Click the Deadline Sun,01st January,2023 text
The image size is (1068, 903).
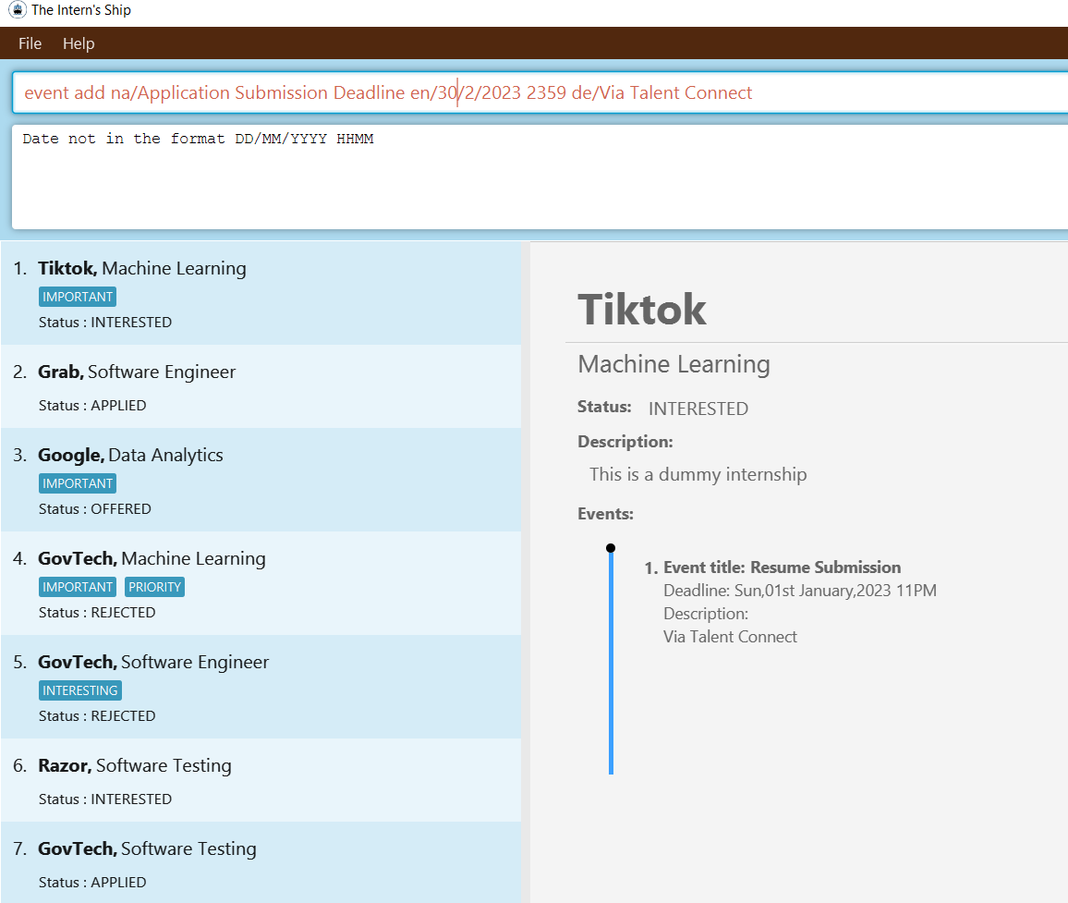click(800, 591)
